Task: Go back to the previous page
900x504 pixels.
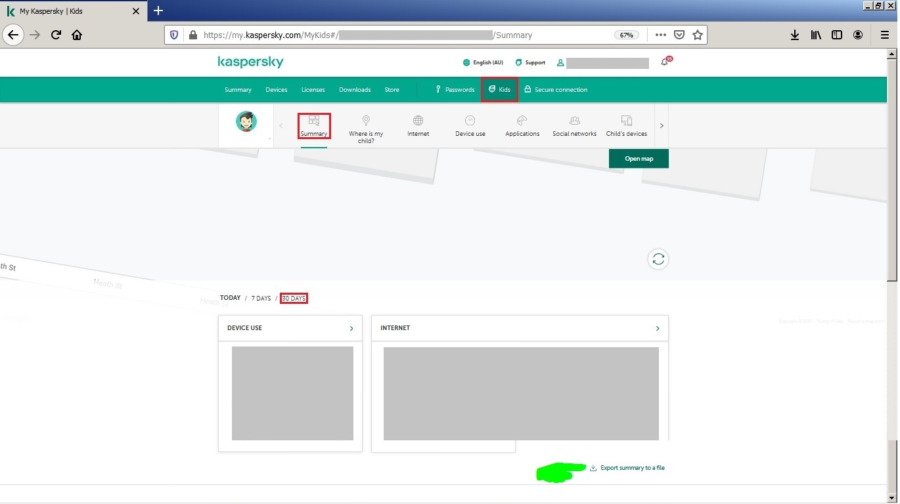Action: (x=13, y=35)
